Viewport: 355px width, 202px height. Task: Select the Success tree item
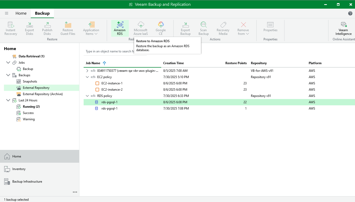point(28,113)
